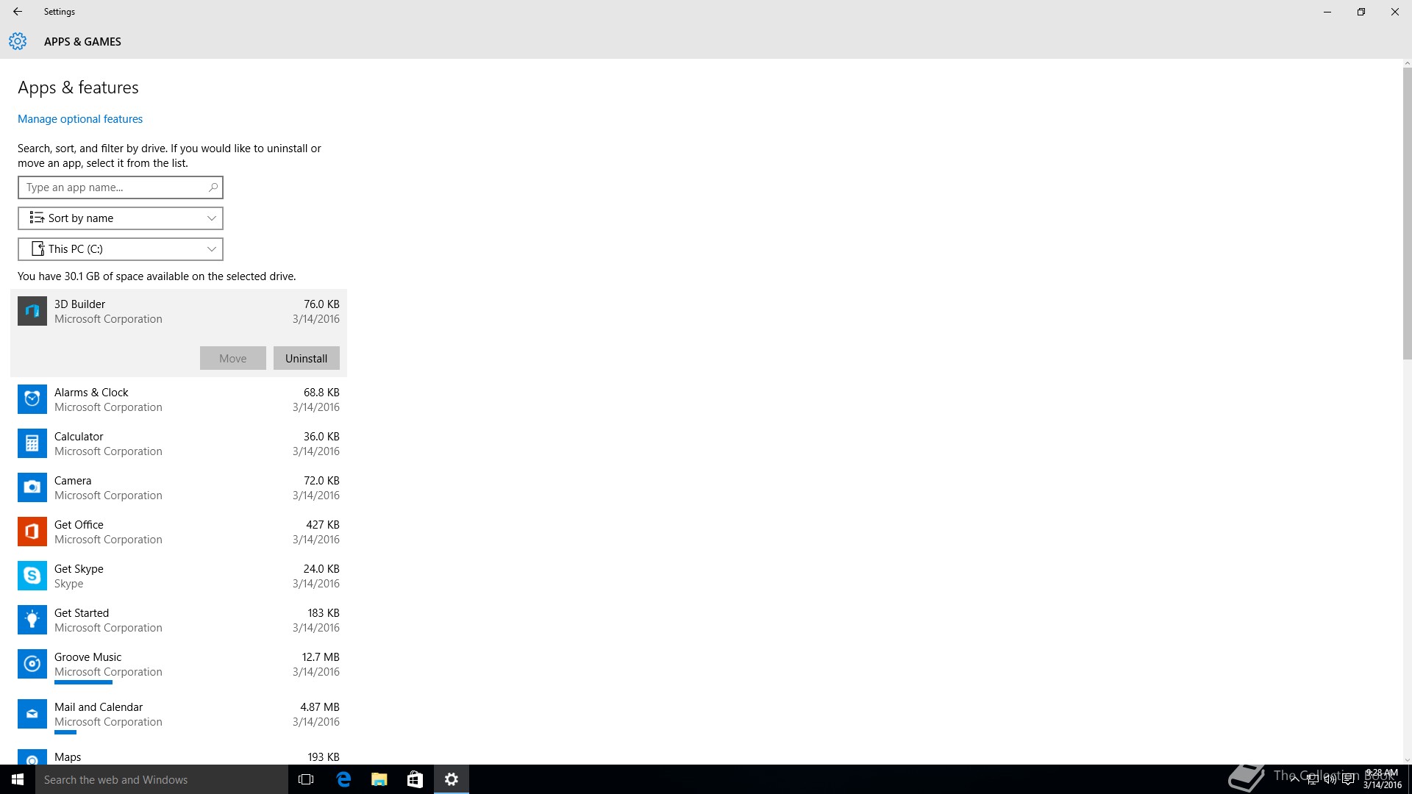Open File Explorer from the taskbar
This screenshot has height=794, width=1412.
pos(379,779)
